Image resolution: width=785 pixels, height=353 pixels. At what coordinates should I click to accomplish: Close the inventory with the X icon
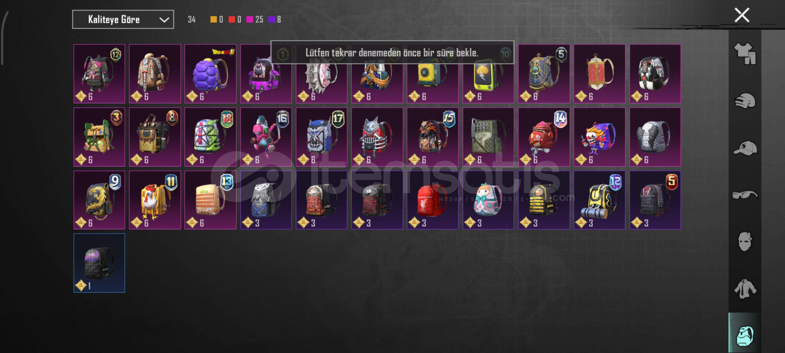point(742,15)
